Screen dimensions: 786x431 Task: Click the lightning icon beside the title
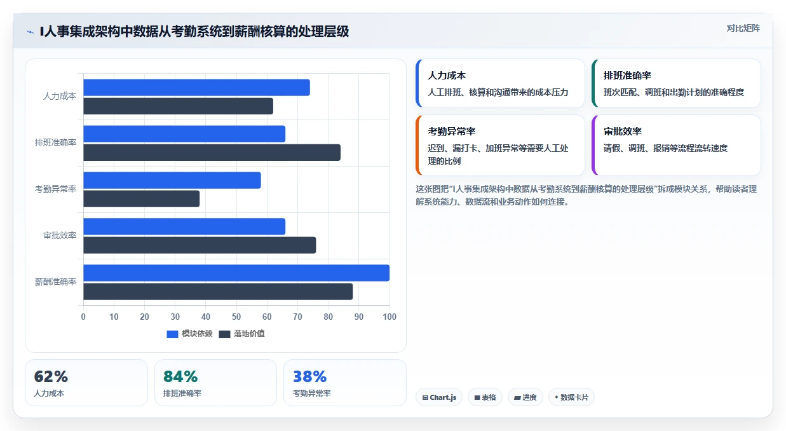(30, 32)
